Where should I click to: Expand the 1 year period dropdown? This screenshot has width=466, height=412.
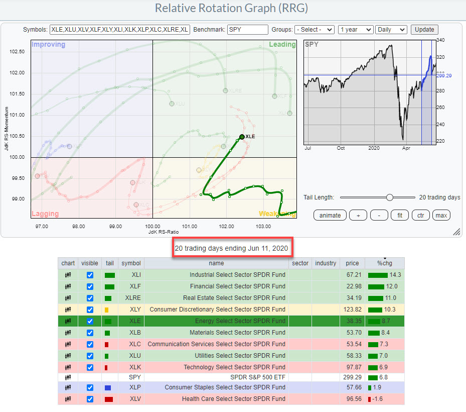(355, 30)
